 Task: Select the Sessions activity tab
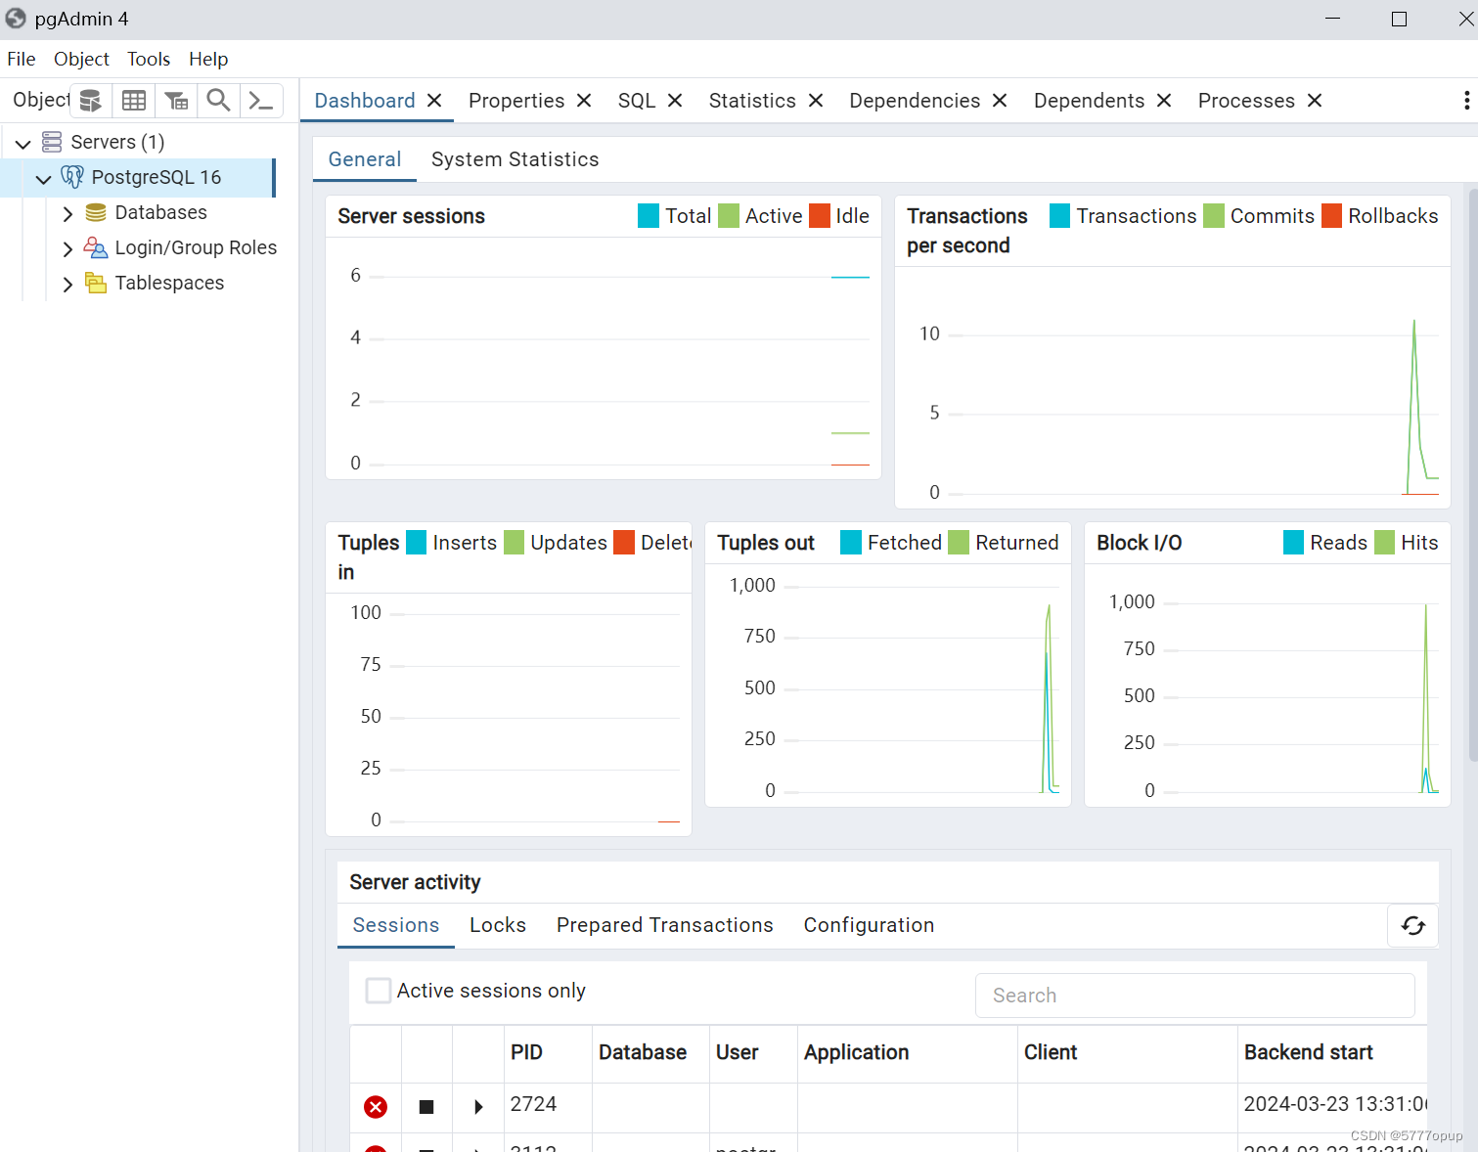[x=396, y=925]
